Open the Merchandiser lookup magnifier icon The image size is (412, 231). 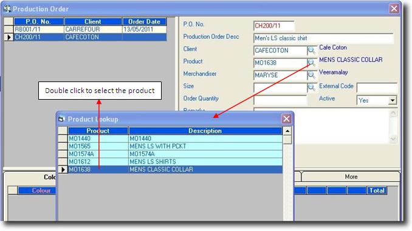(311, 75)
